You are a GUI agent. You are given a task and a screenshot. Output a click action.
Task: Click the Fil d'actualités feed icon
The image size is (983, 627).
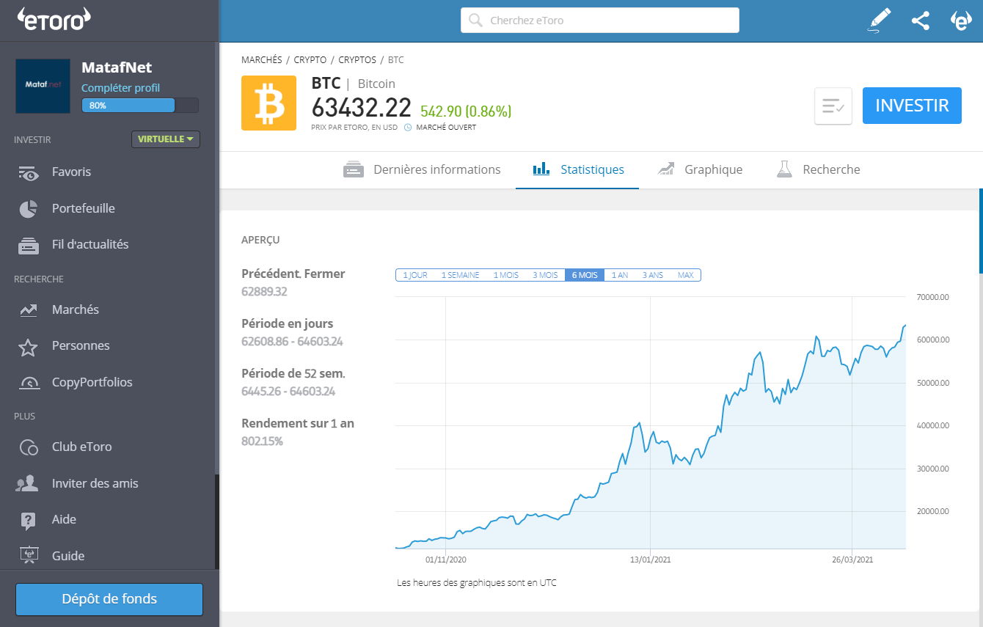[29, 246]
